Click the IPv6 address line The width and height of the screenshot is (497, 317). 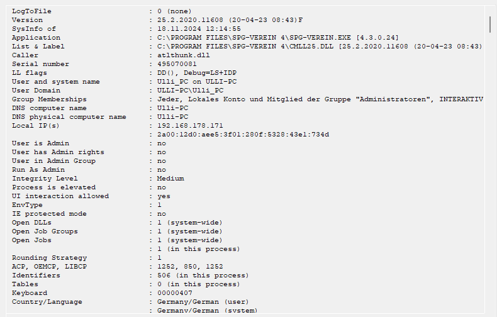(x=243, y=135)
